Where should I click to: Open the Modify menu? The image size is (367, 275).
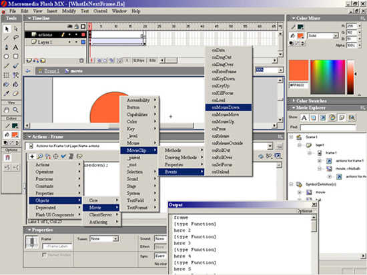tap(69, 11)
